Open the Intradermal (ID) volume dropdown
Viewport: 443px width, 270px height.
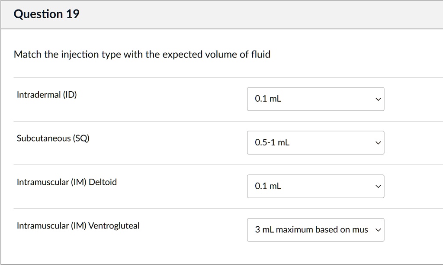[315, 99]
